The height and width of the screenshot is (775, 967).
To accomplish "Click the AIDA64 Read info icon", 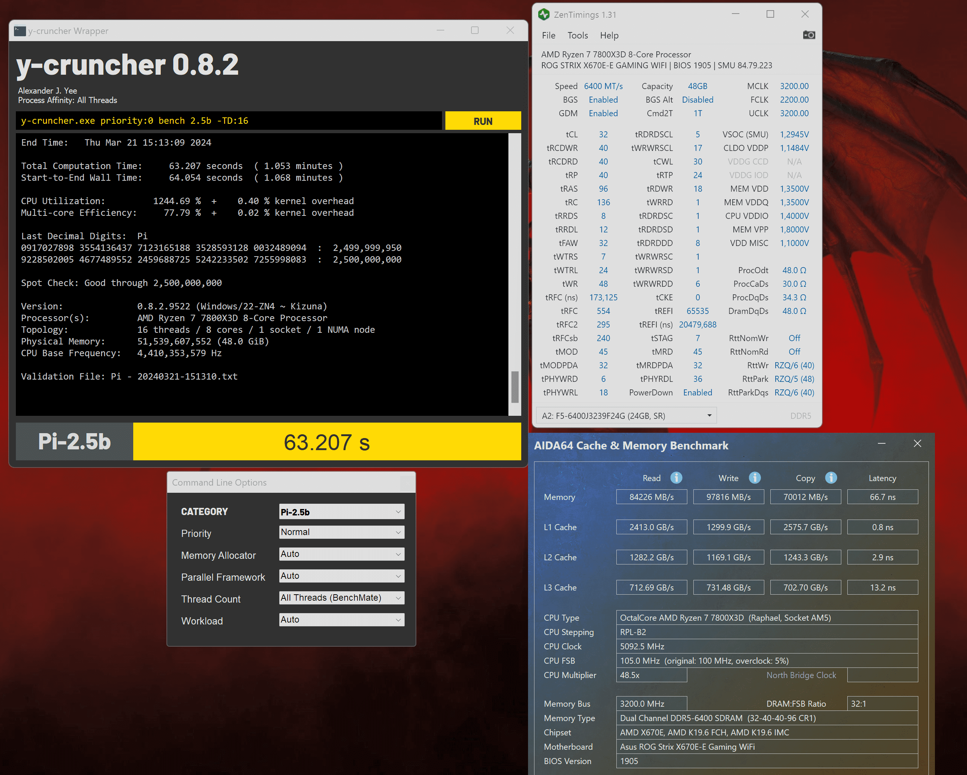I will click(x=676, y=478).
